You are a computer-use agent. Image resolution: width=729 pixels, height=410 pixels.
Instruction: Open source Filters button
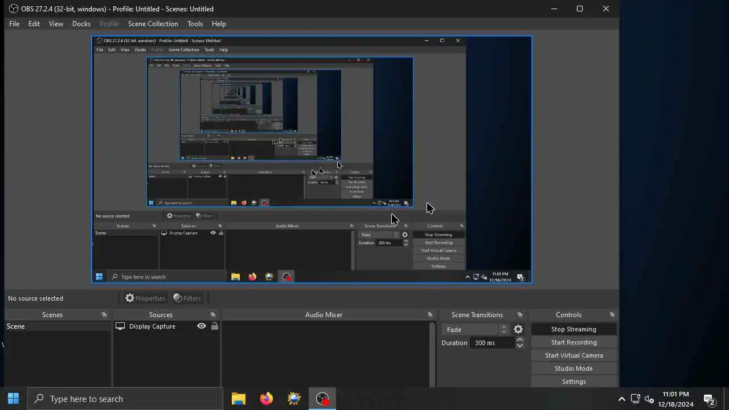pos(187,298)
